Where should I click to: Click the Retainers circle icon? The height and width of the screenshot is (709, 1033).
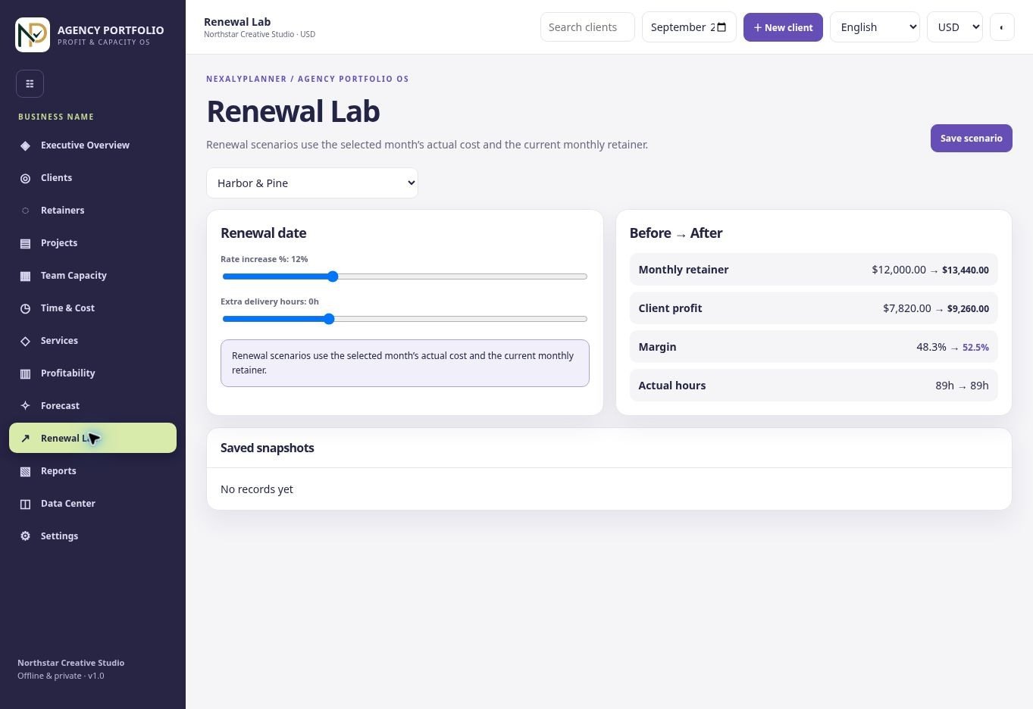click(x=25, y=211)
